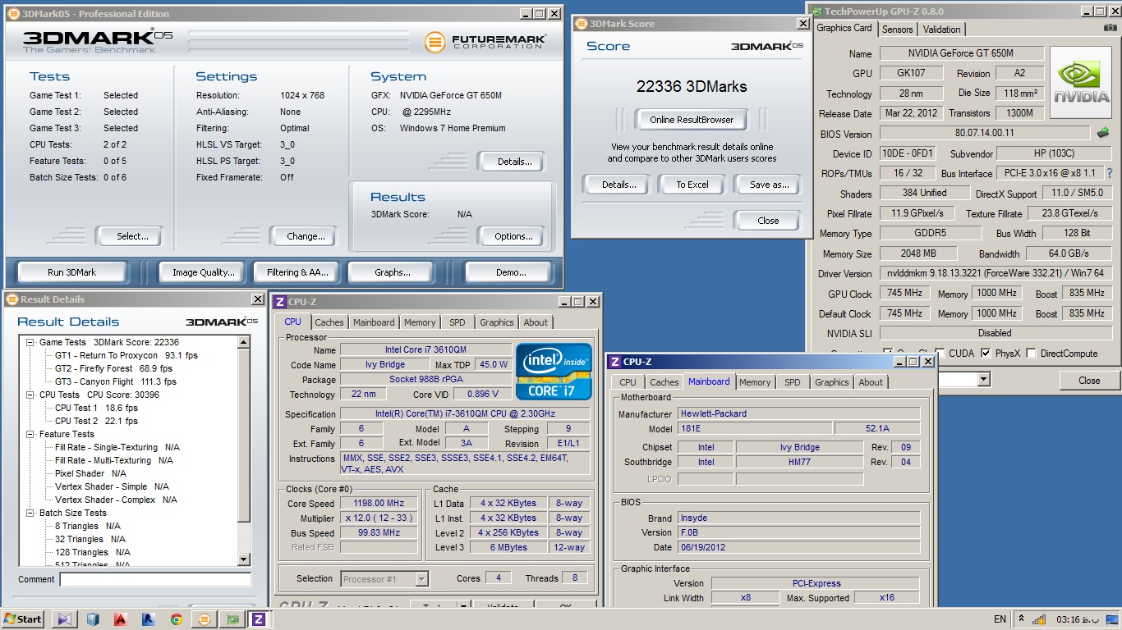Launch the red AutoCAD taskbar icon

[x=121, y=619]
